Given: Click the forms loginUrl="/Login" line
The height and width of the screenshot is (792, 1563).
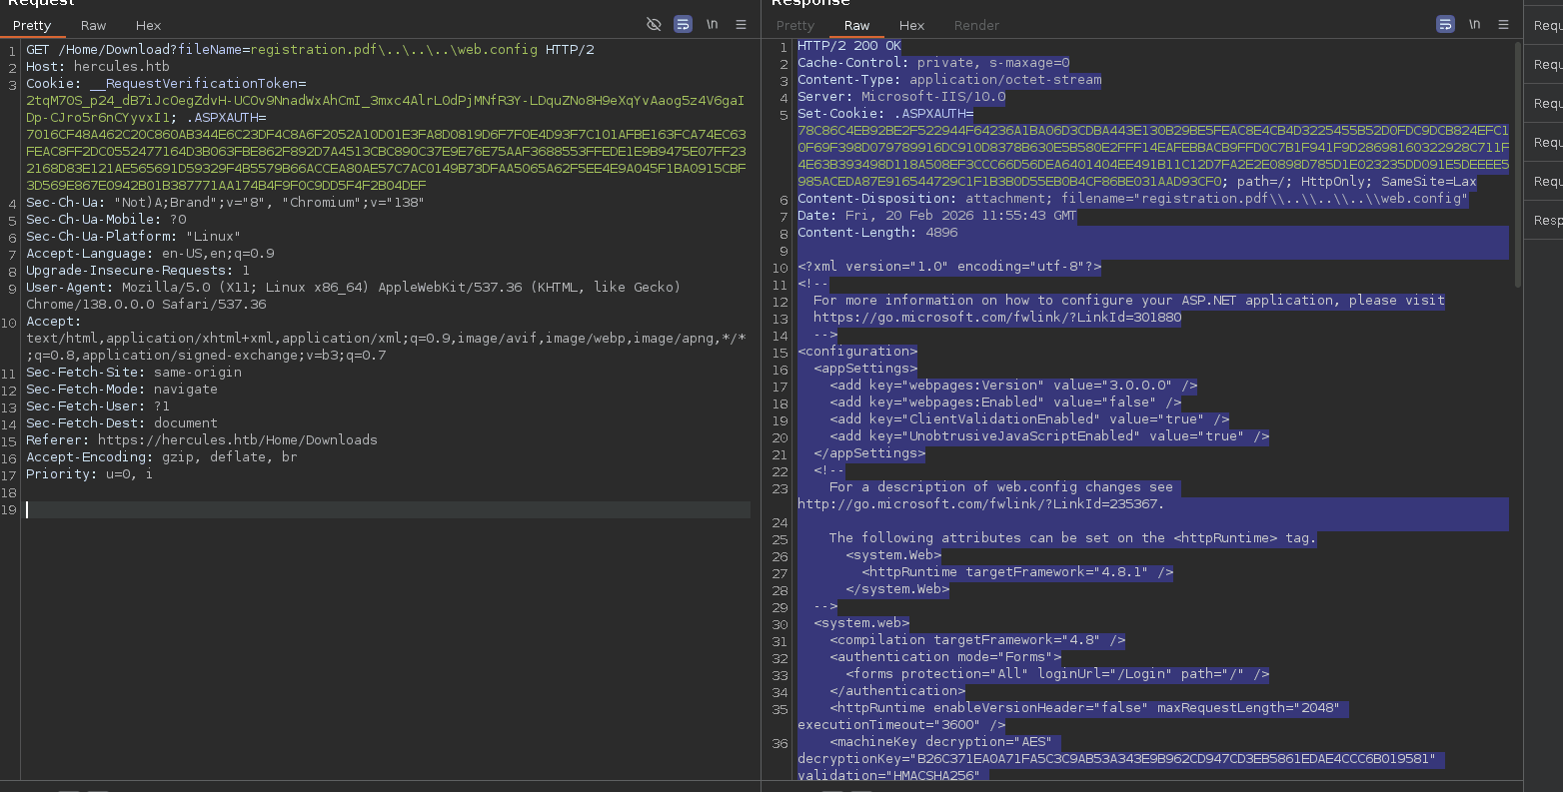Looking at the screenshot, I should pos(1057,673).
